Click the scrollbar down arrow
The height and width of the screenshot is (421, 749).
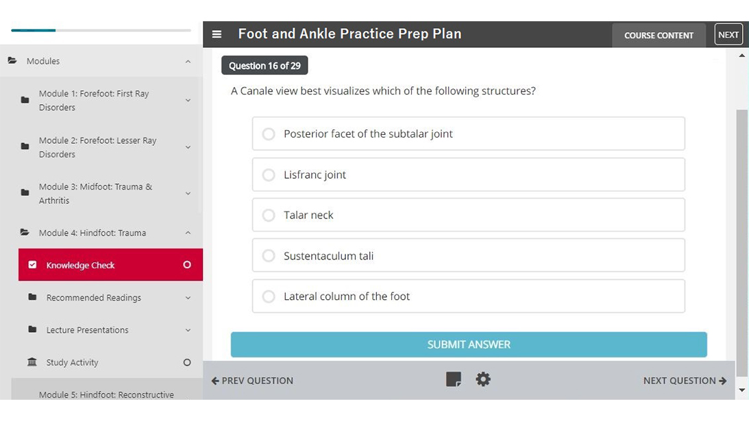coord(741,390)
